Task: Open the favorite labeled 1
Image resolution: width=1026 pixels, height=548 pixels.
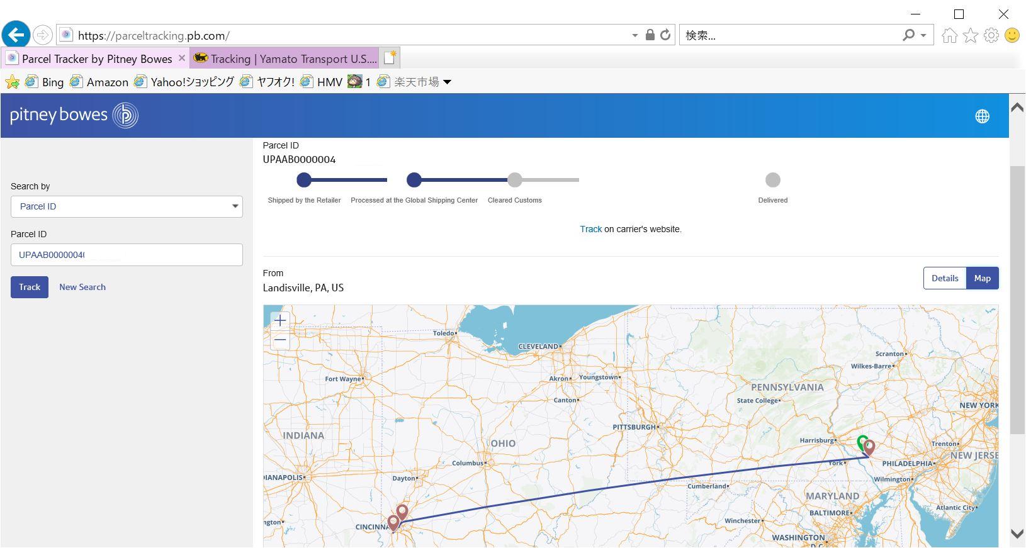Action: pos(359,82)
